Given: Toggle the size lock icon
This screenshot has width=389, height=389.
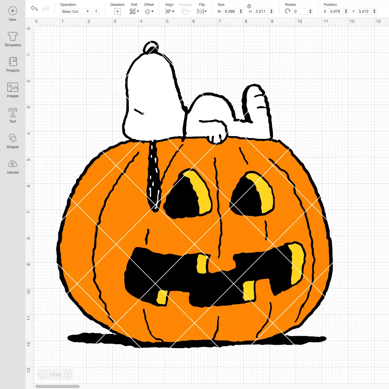Looking at the screenshot, I should coord(249,6).
